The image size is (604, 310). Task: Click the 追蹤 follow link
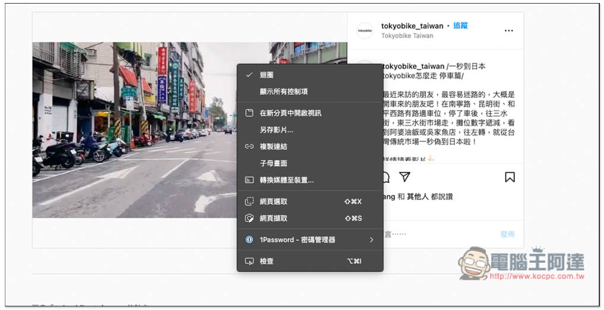pyautogui.click(x=460, y=25)
